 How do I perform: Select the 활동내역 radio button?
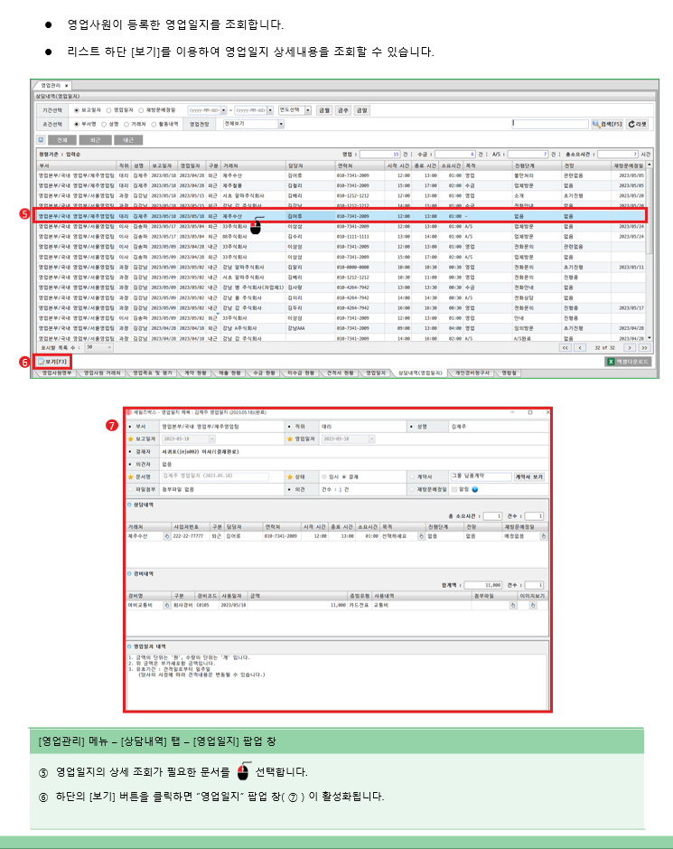coord(154,124)
